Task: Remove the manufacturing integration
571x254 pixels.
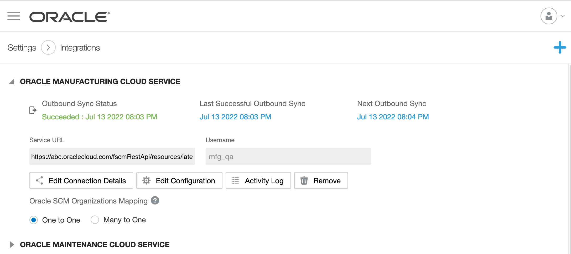Action: point(321,180)
